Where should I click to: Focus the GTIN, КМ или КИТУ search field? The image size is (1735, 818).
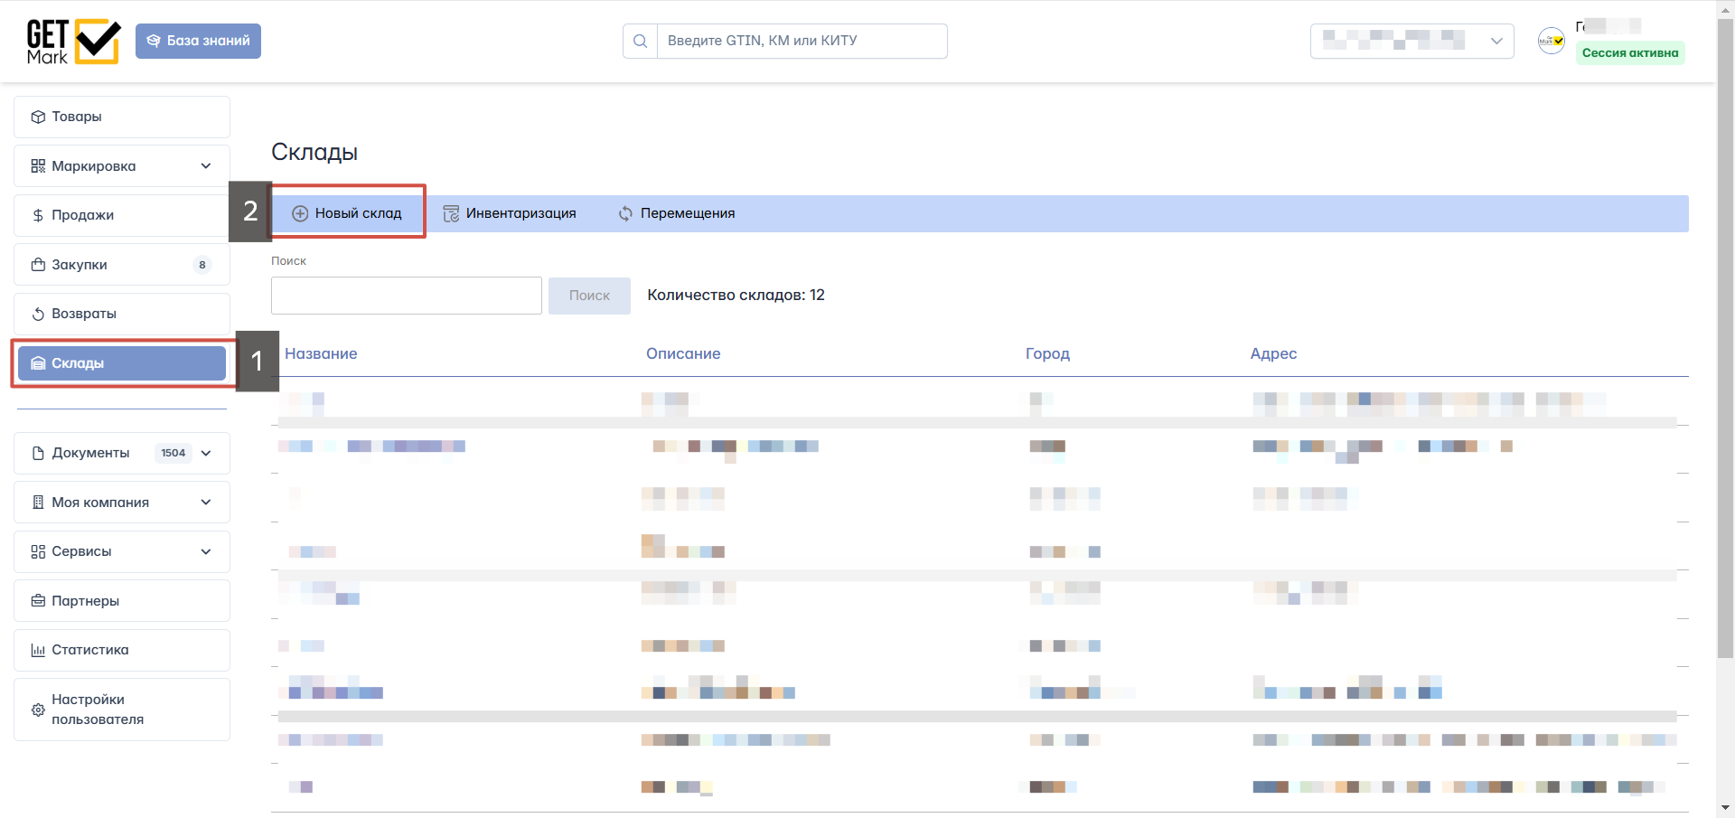802,41
